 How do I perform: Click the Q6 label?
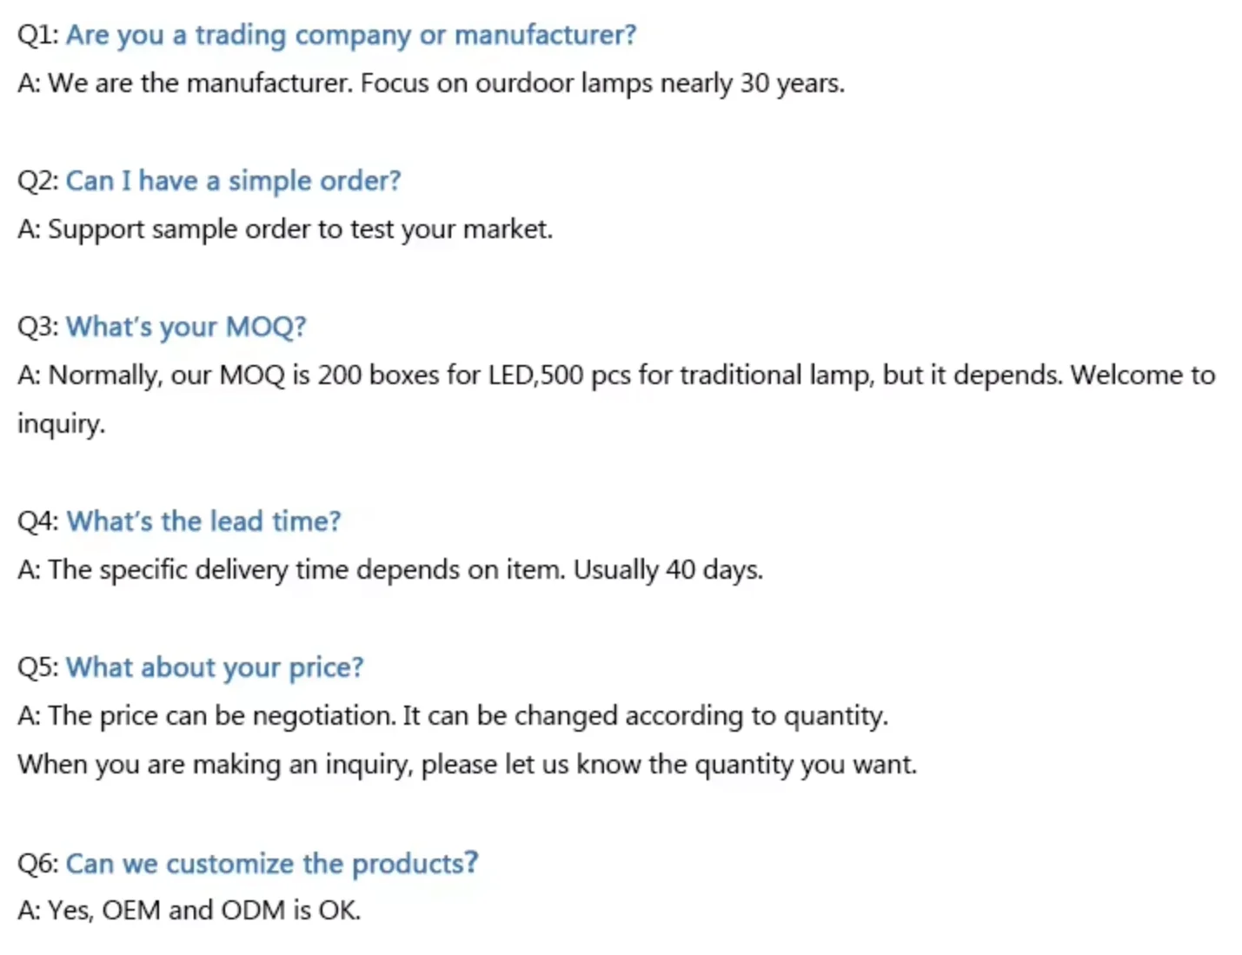click(x=37, y=864)
